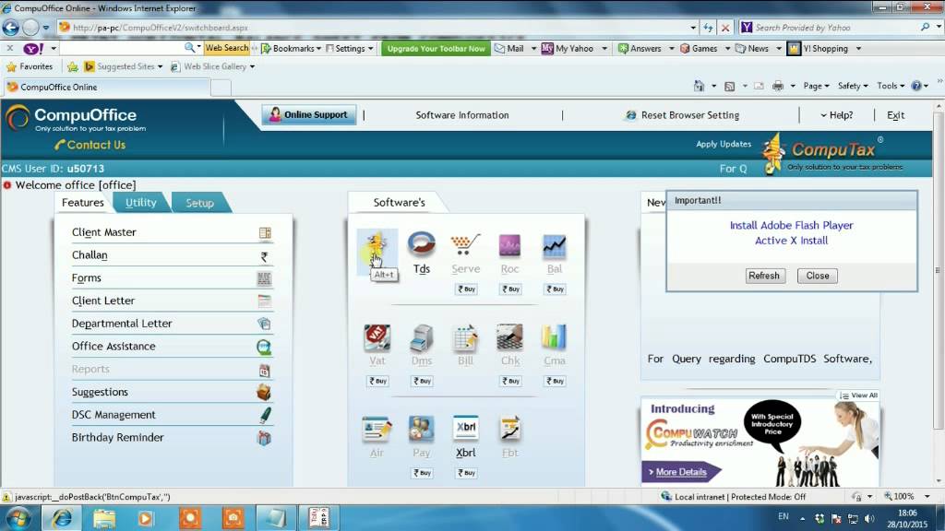Click the browser Back arrow

pos(11,27)
